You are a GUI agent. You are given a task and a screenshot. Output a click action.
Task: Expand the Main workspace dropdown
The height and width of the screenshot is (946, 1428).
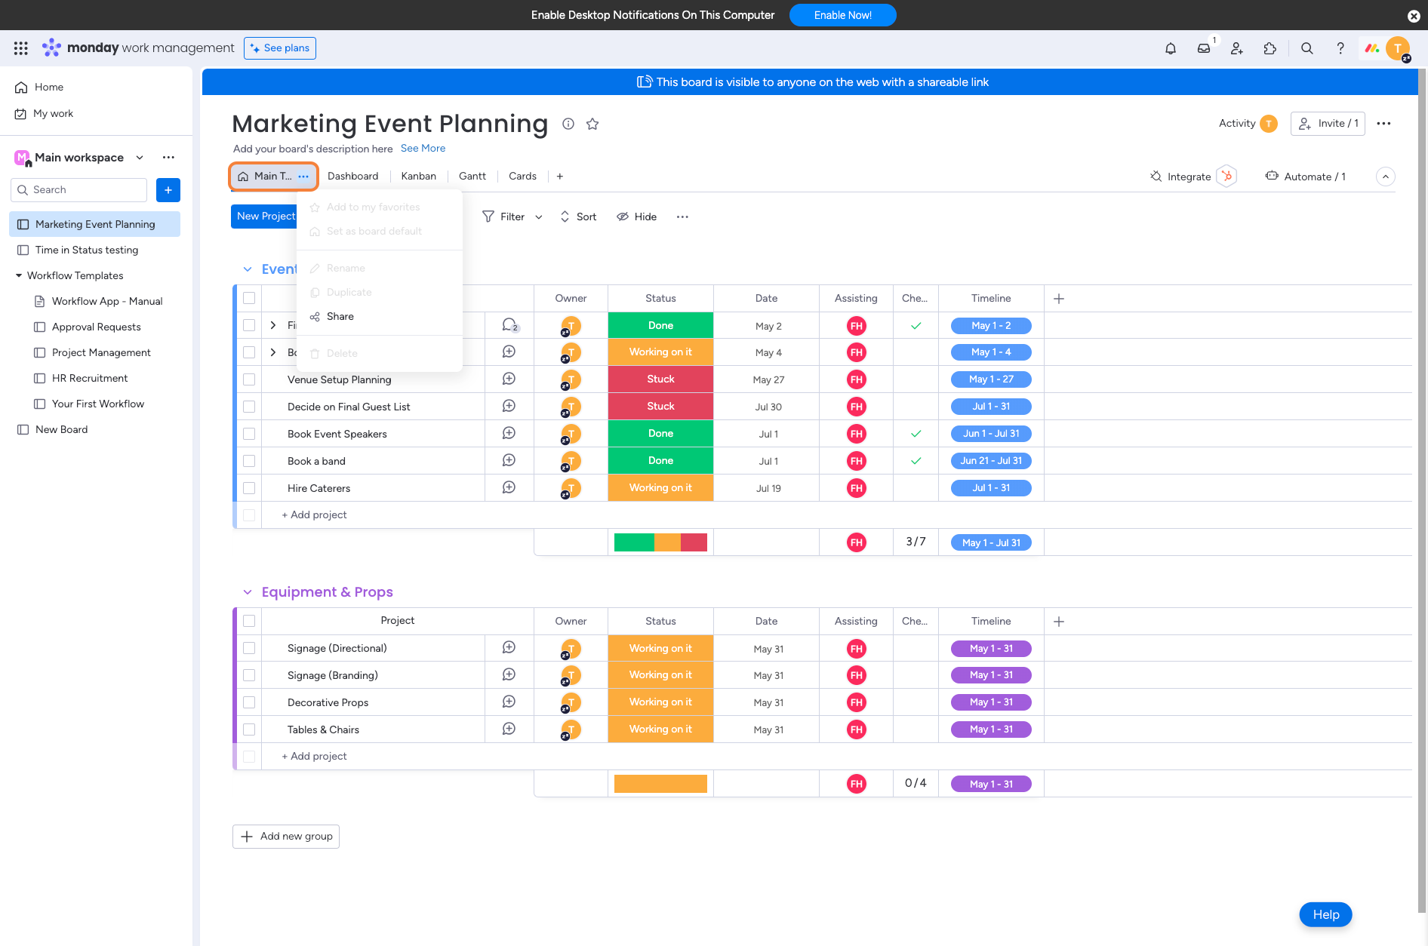(x=140, y=158)
